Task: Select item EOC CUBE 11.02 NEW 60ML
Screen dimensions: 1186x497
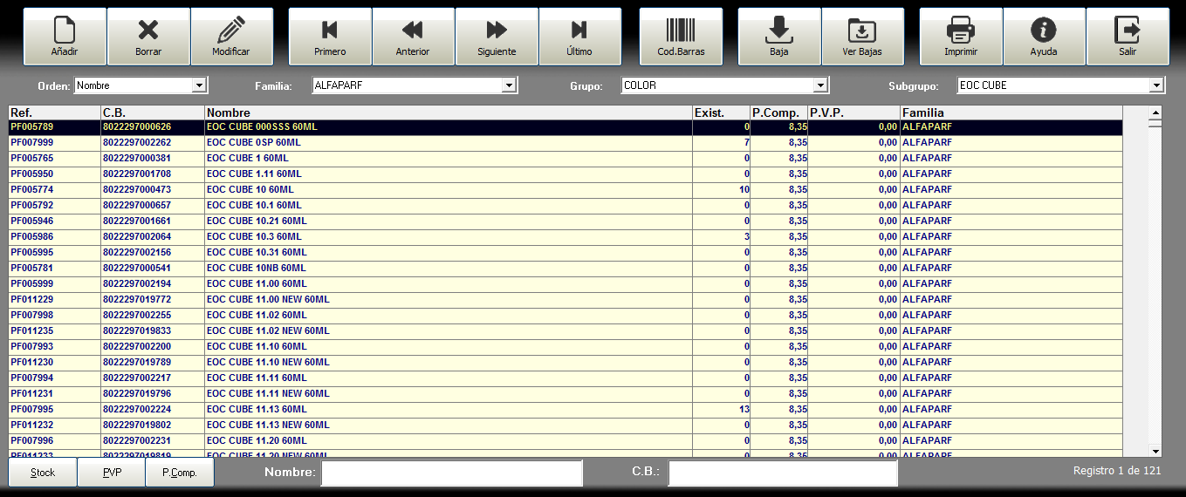Action: (268, 331)
